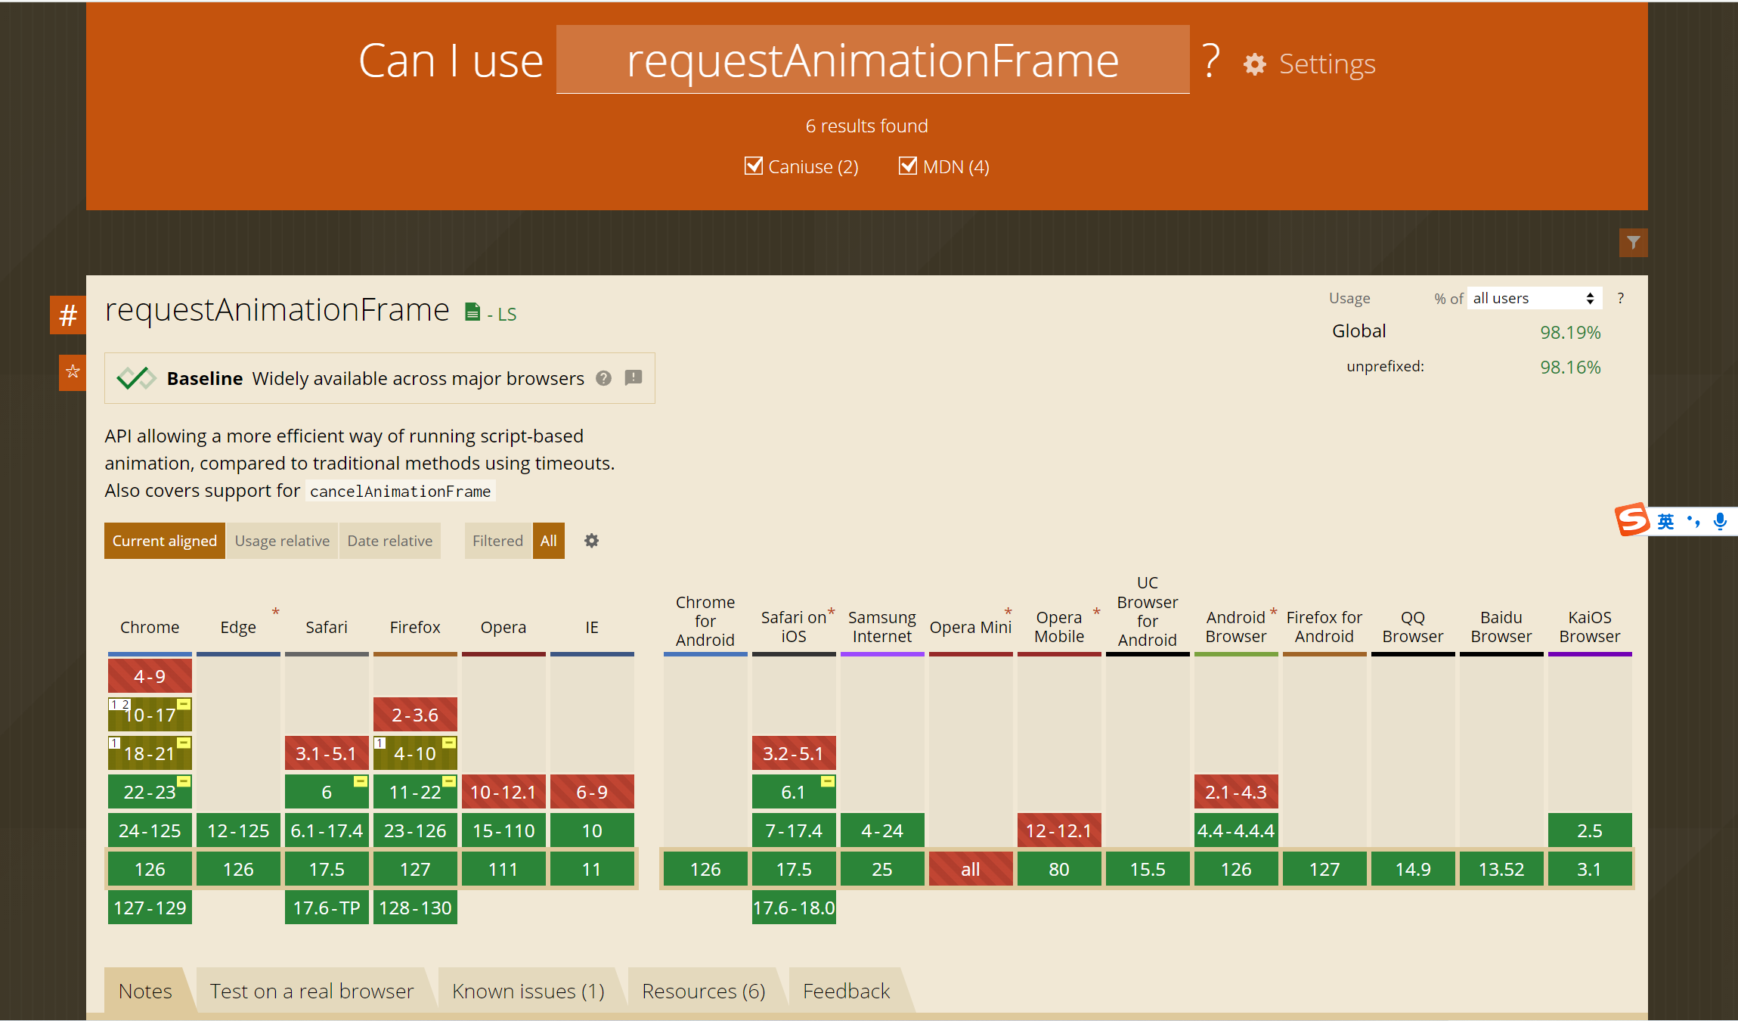Click the Global usage 98.19% value
The image size is (1738, 1021).
point(1570,332)
